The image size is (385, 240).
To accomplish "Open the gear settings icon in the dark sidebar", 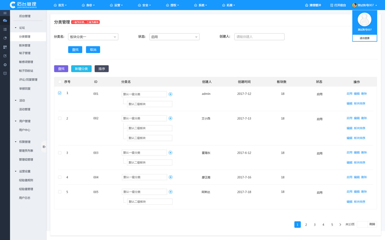I will pyautogui.click(x=5, y=65).
